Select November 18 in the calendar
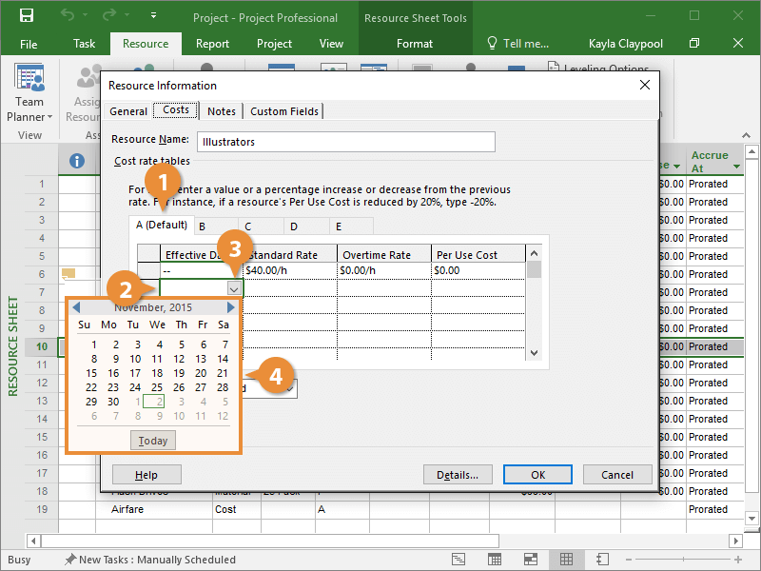 [x=157, y=373]
